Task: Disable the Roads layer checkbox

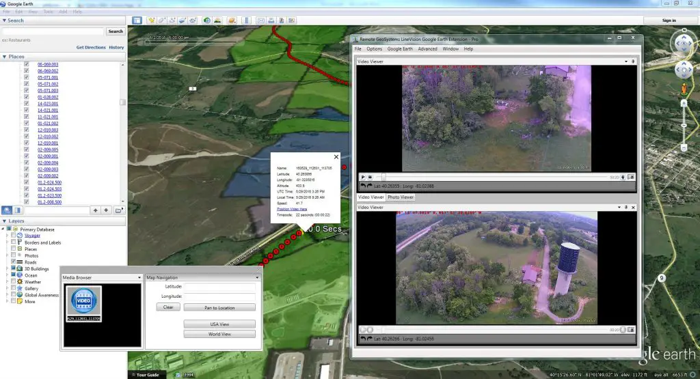Action: pos(14,262)
